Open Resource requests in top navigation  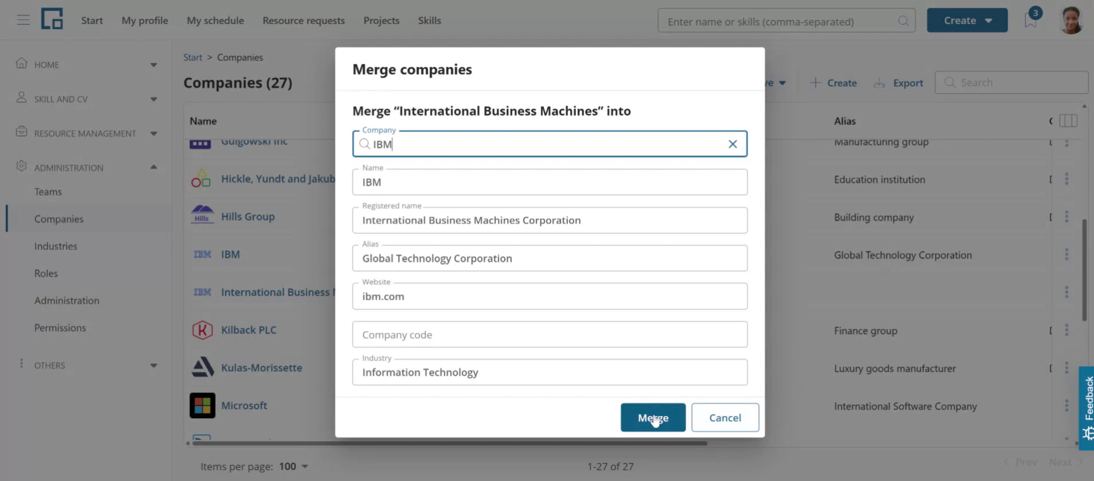(304, 20)
